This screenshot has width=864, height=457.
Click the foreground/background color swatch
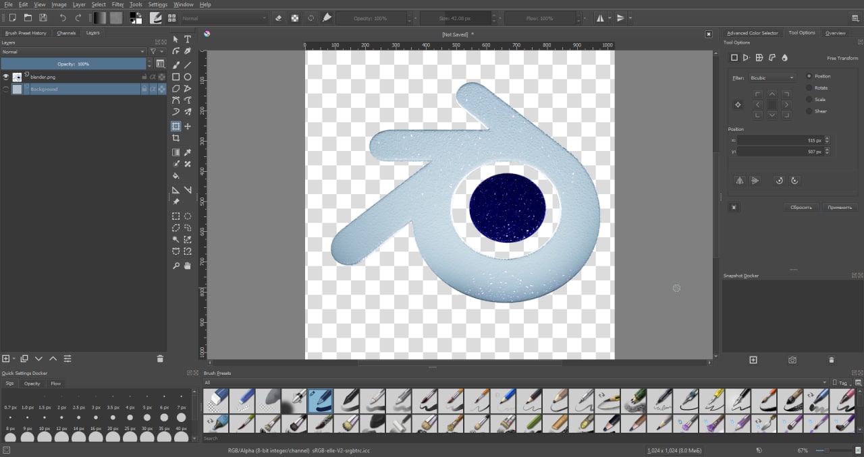point(136,18)
